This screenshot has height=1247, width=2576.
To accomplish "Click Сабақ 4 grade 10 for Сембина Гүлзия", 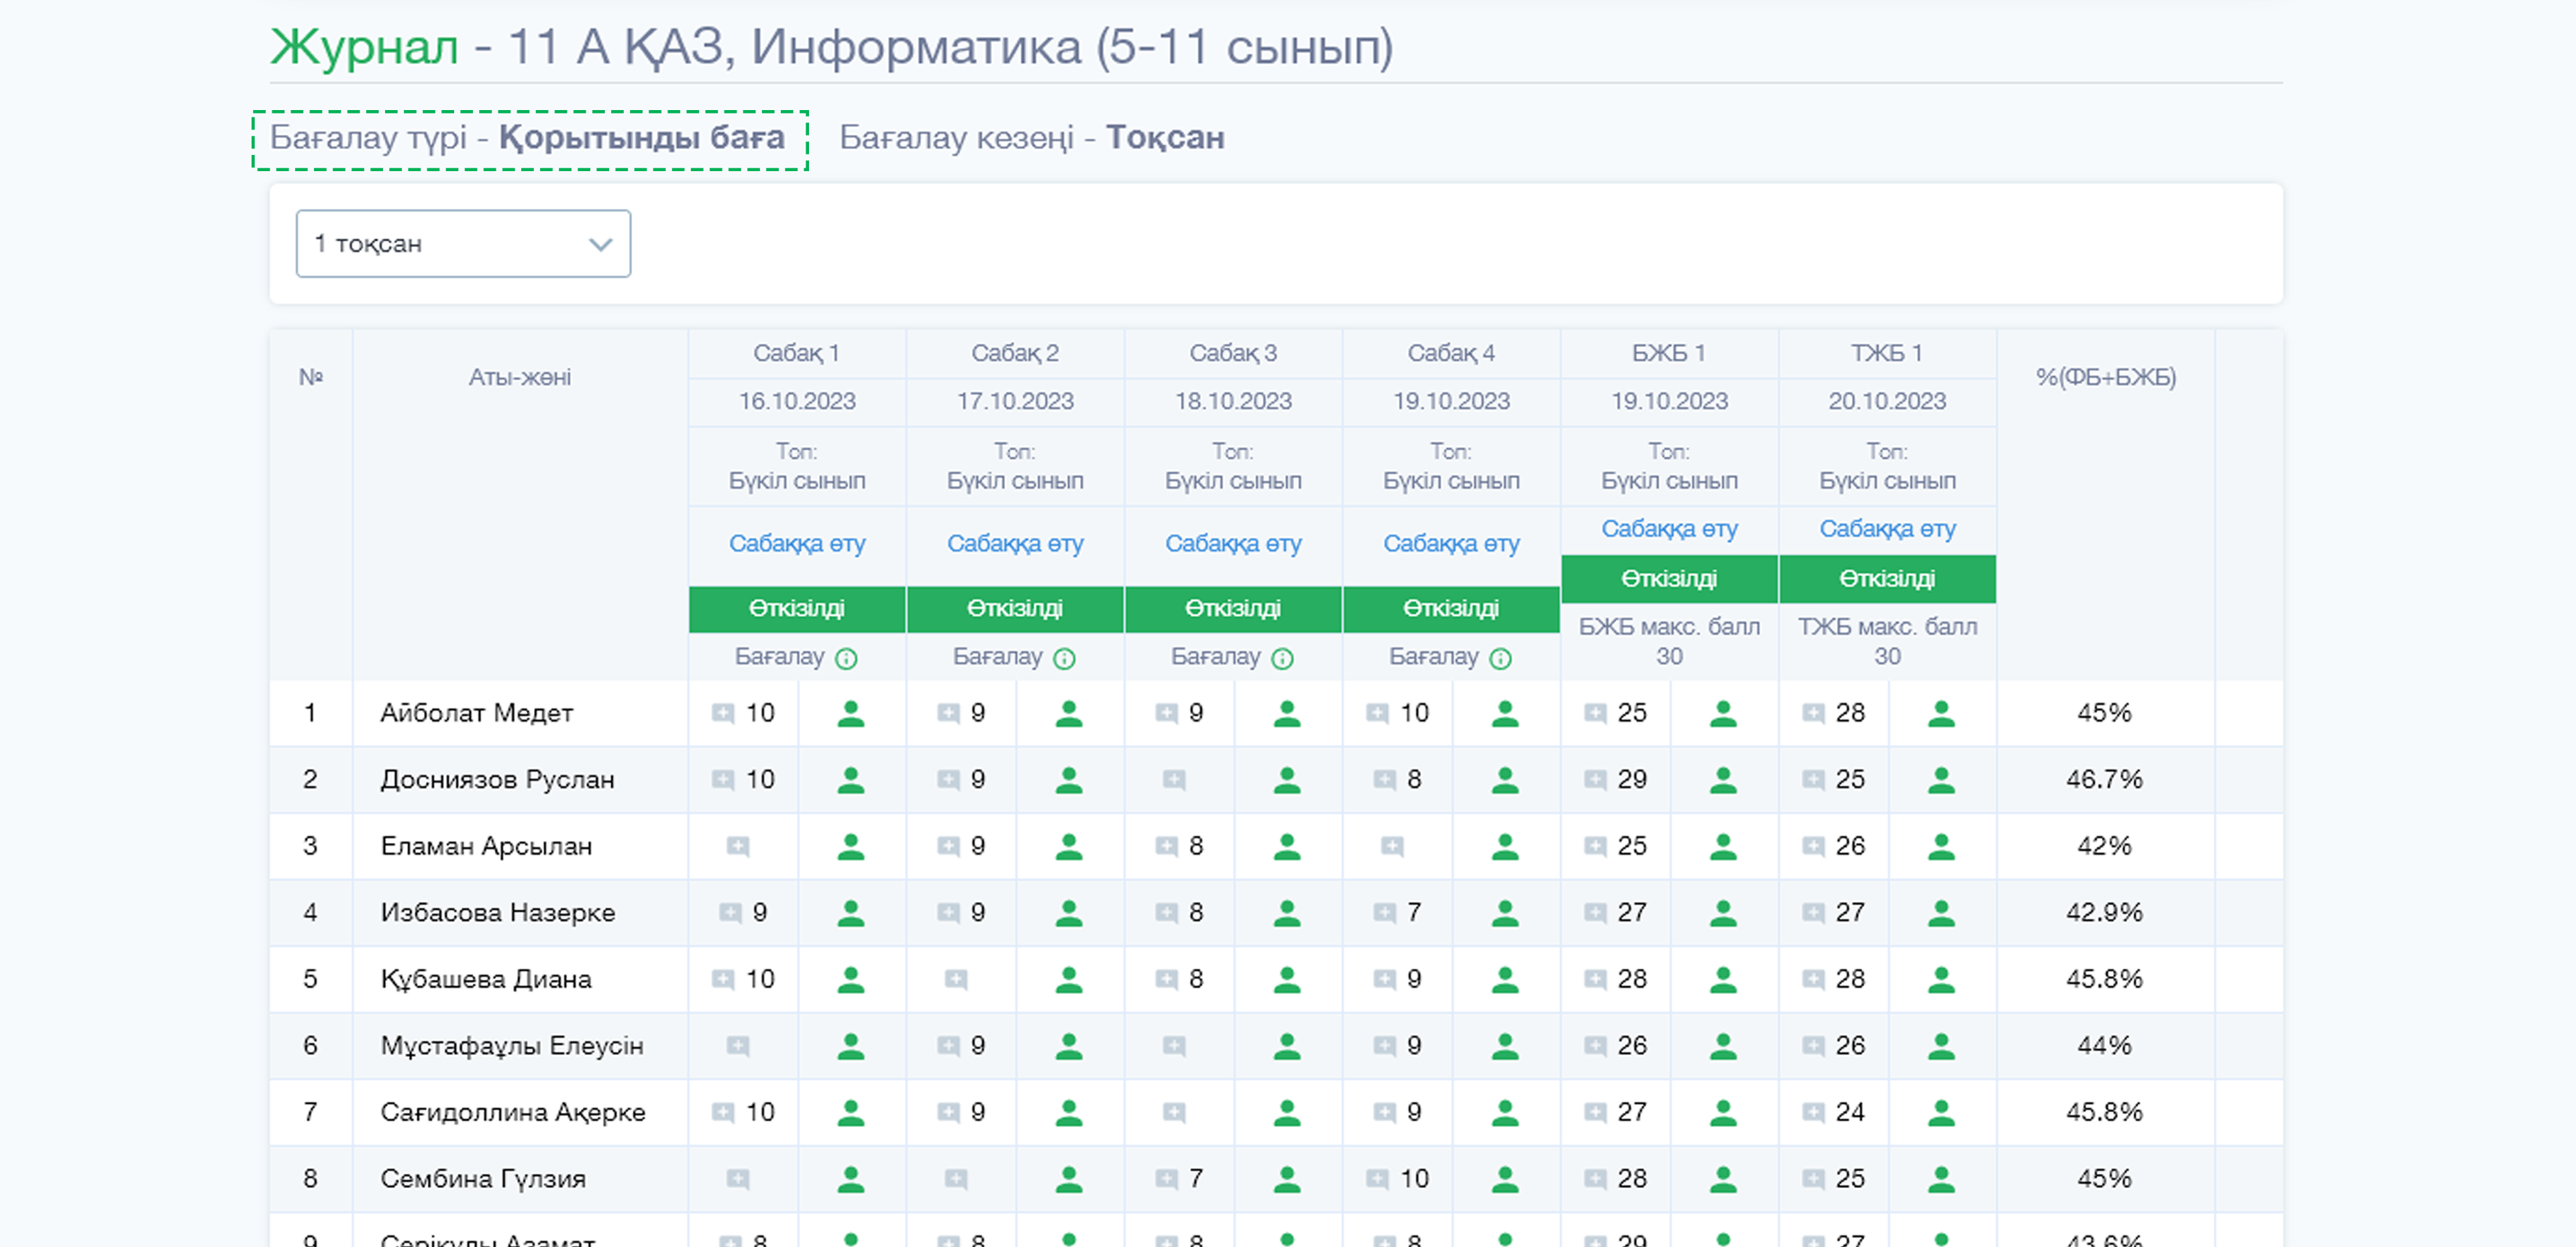I will tap(1414, 1179).
